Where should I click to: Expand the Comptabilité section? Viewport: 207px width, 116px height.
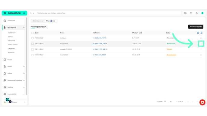(x=24, y=94)
